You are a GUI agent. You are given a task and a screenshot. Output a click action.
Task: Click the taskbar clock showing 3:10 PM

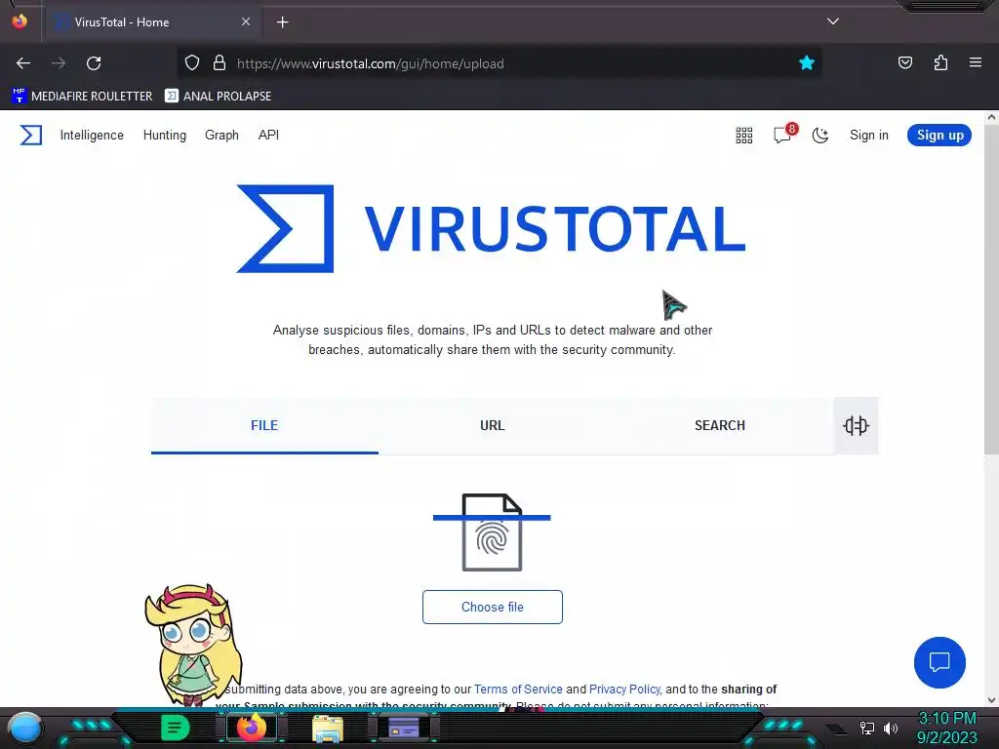tap(946, 728)
